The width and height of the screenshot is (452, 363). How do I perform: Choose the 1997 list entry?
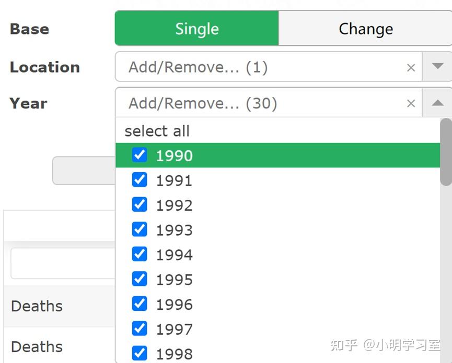[x=174, y=329]
